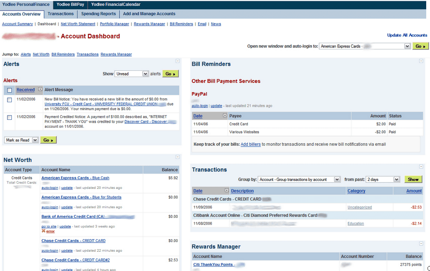Click sort arrow icon in Transactions Date column

point(226,190)
